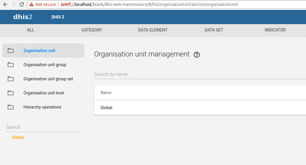Open the help question mark icon

[197, 55]
